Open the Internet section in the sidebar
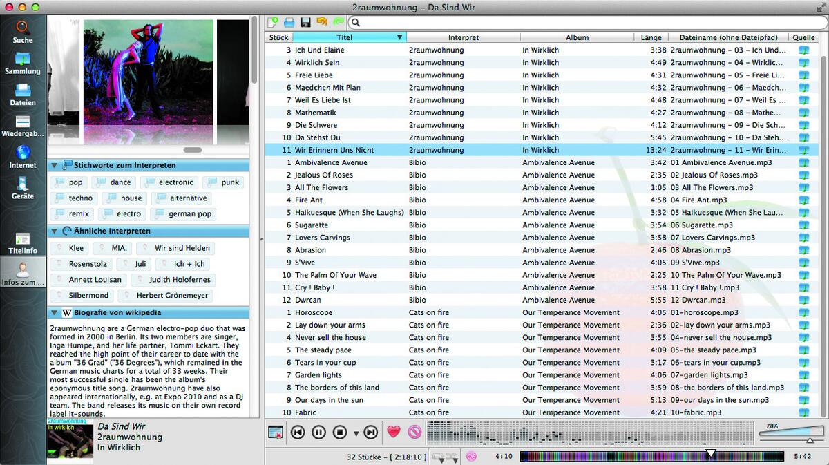The height and width of the screenshot is (465, 829). pos(23,157)
